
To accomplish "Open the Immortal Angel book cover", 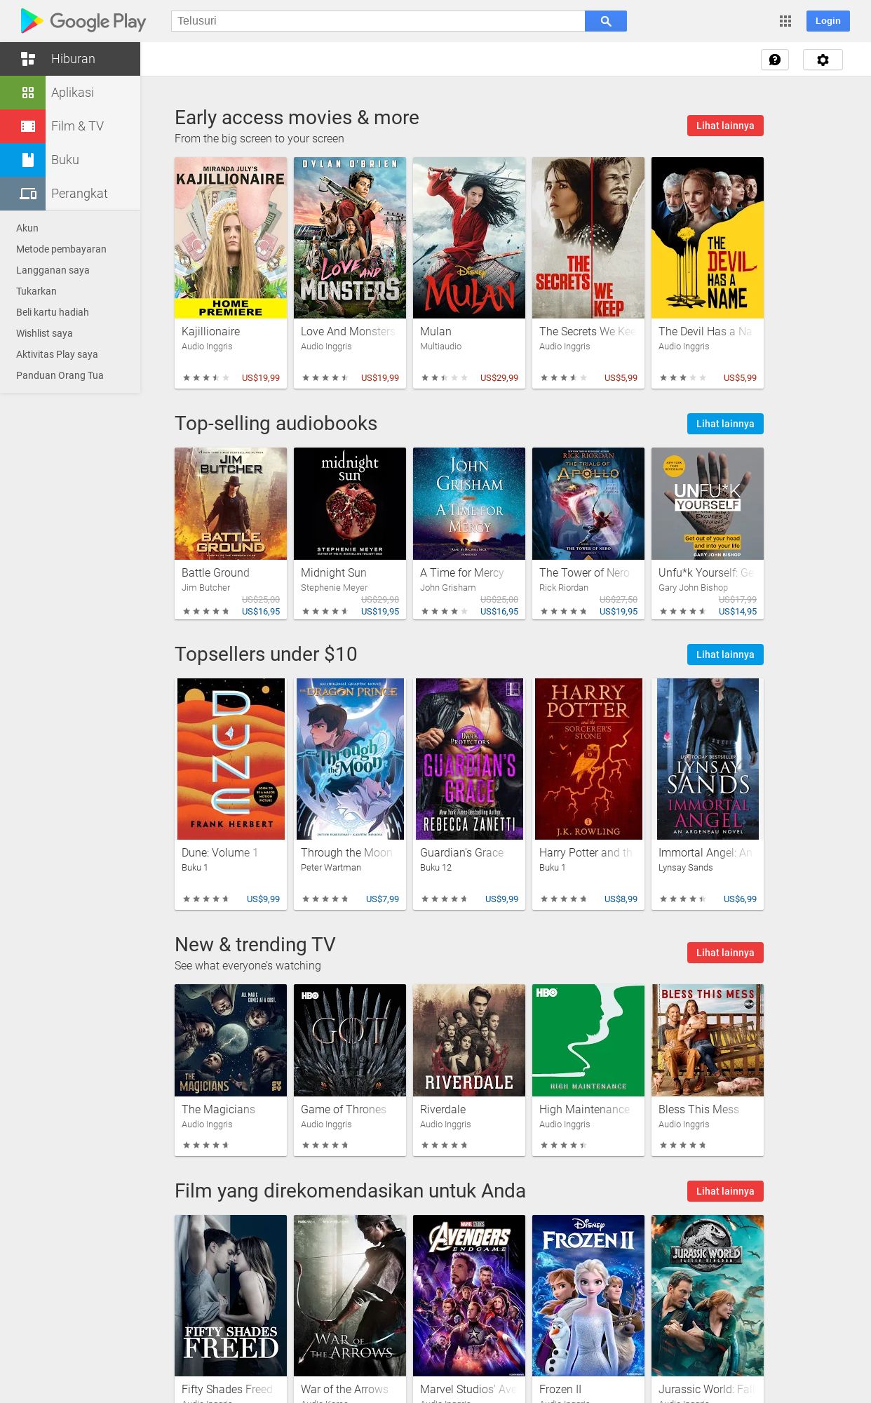I will click(x=708, y=759).
